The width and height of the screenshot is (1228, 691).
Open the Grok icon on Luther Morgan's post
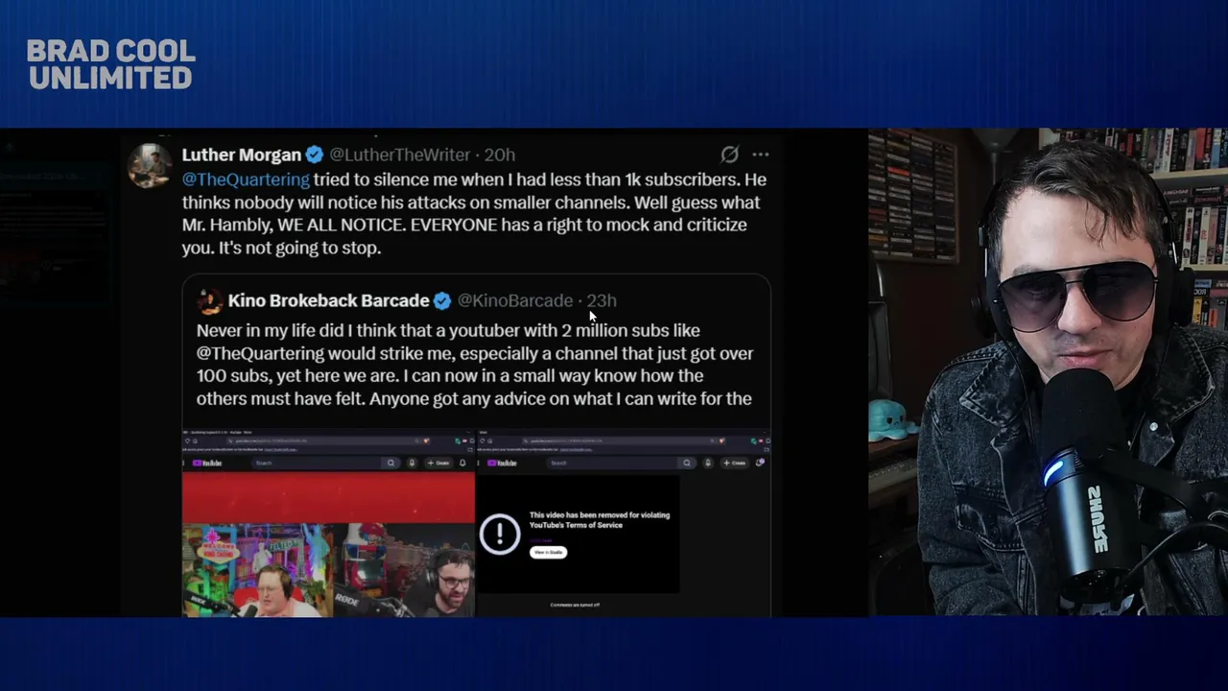click(729, 155)
